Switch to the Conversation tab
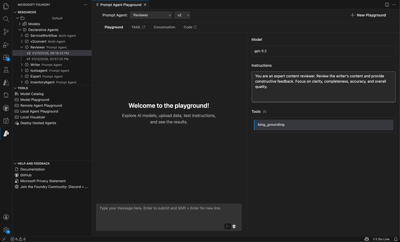 point(164,27)
